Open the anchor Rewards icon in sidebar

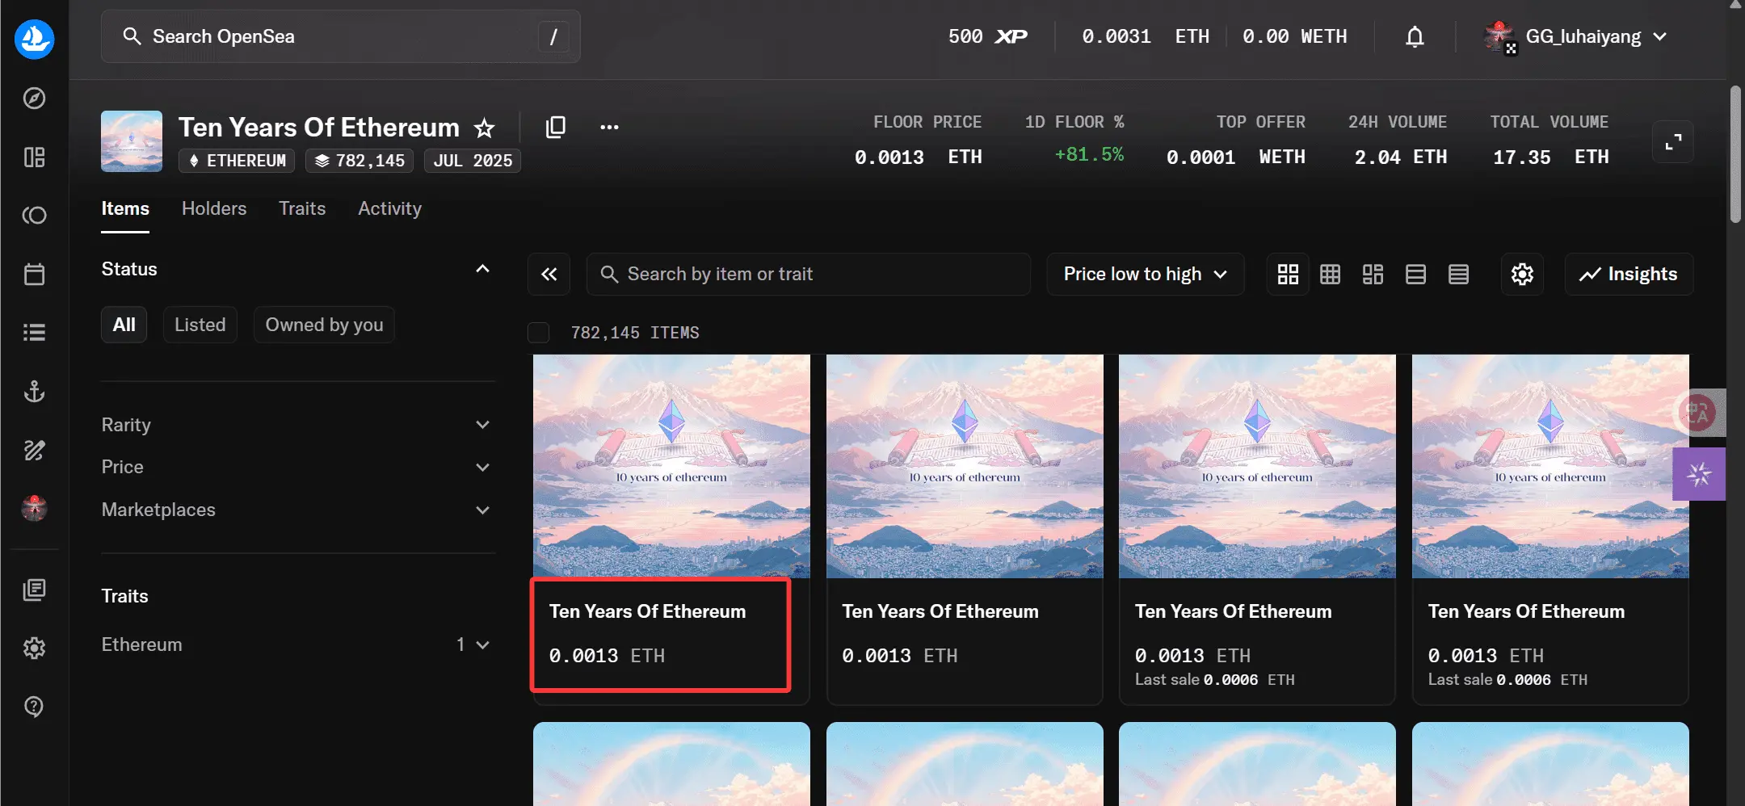pyautogui.click(x=34, y=392)
